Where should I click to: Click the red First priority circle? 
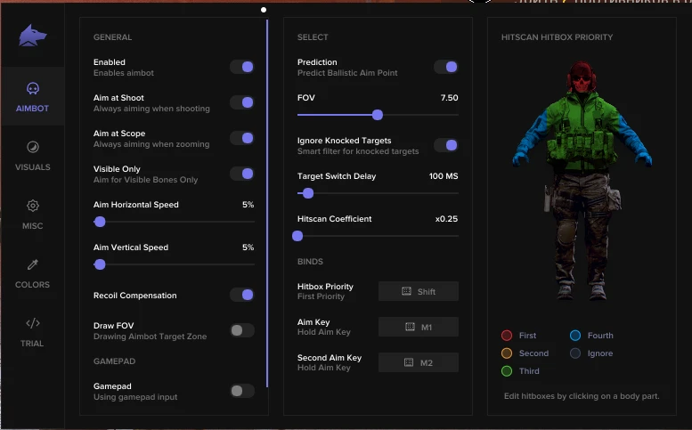pos(507,336)
